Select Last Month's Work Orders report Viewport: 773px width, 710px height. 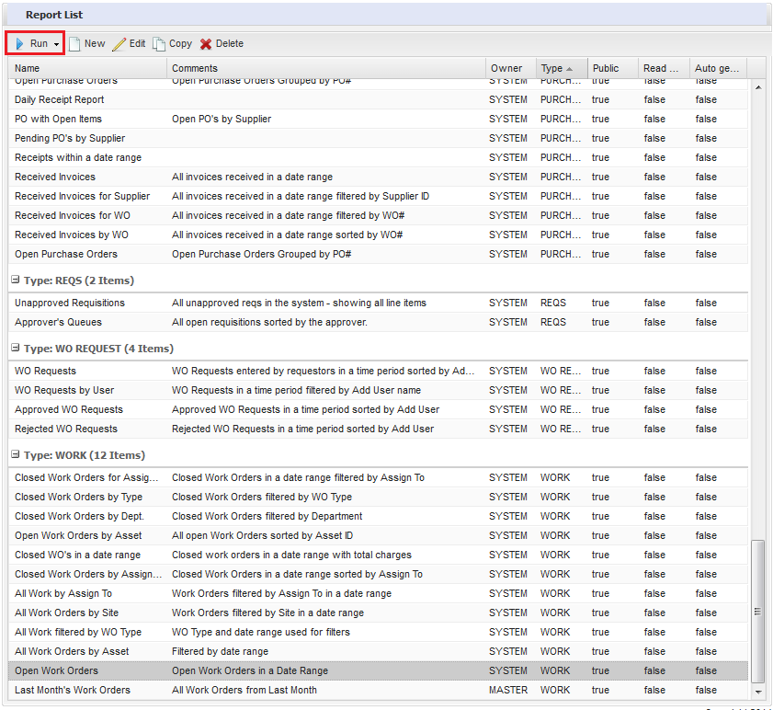coord(378,689)
